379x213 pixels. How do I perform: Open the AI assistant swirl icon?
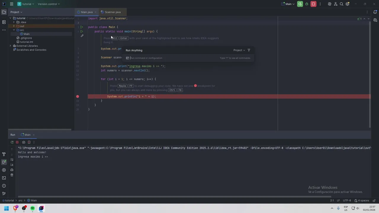[330, 4]
